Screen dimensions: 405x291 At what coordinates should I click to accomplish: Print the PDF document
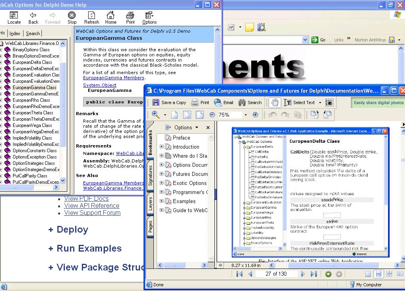click(200, 103)
